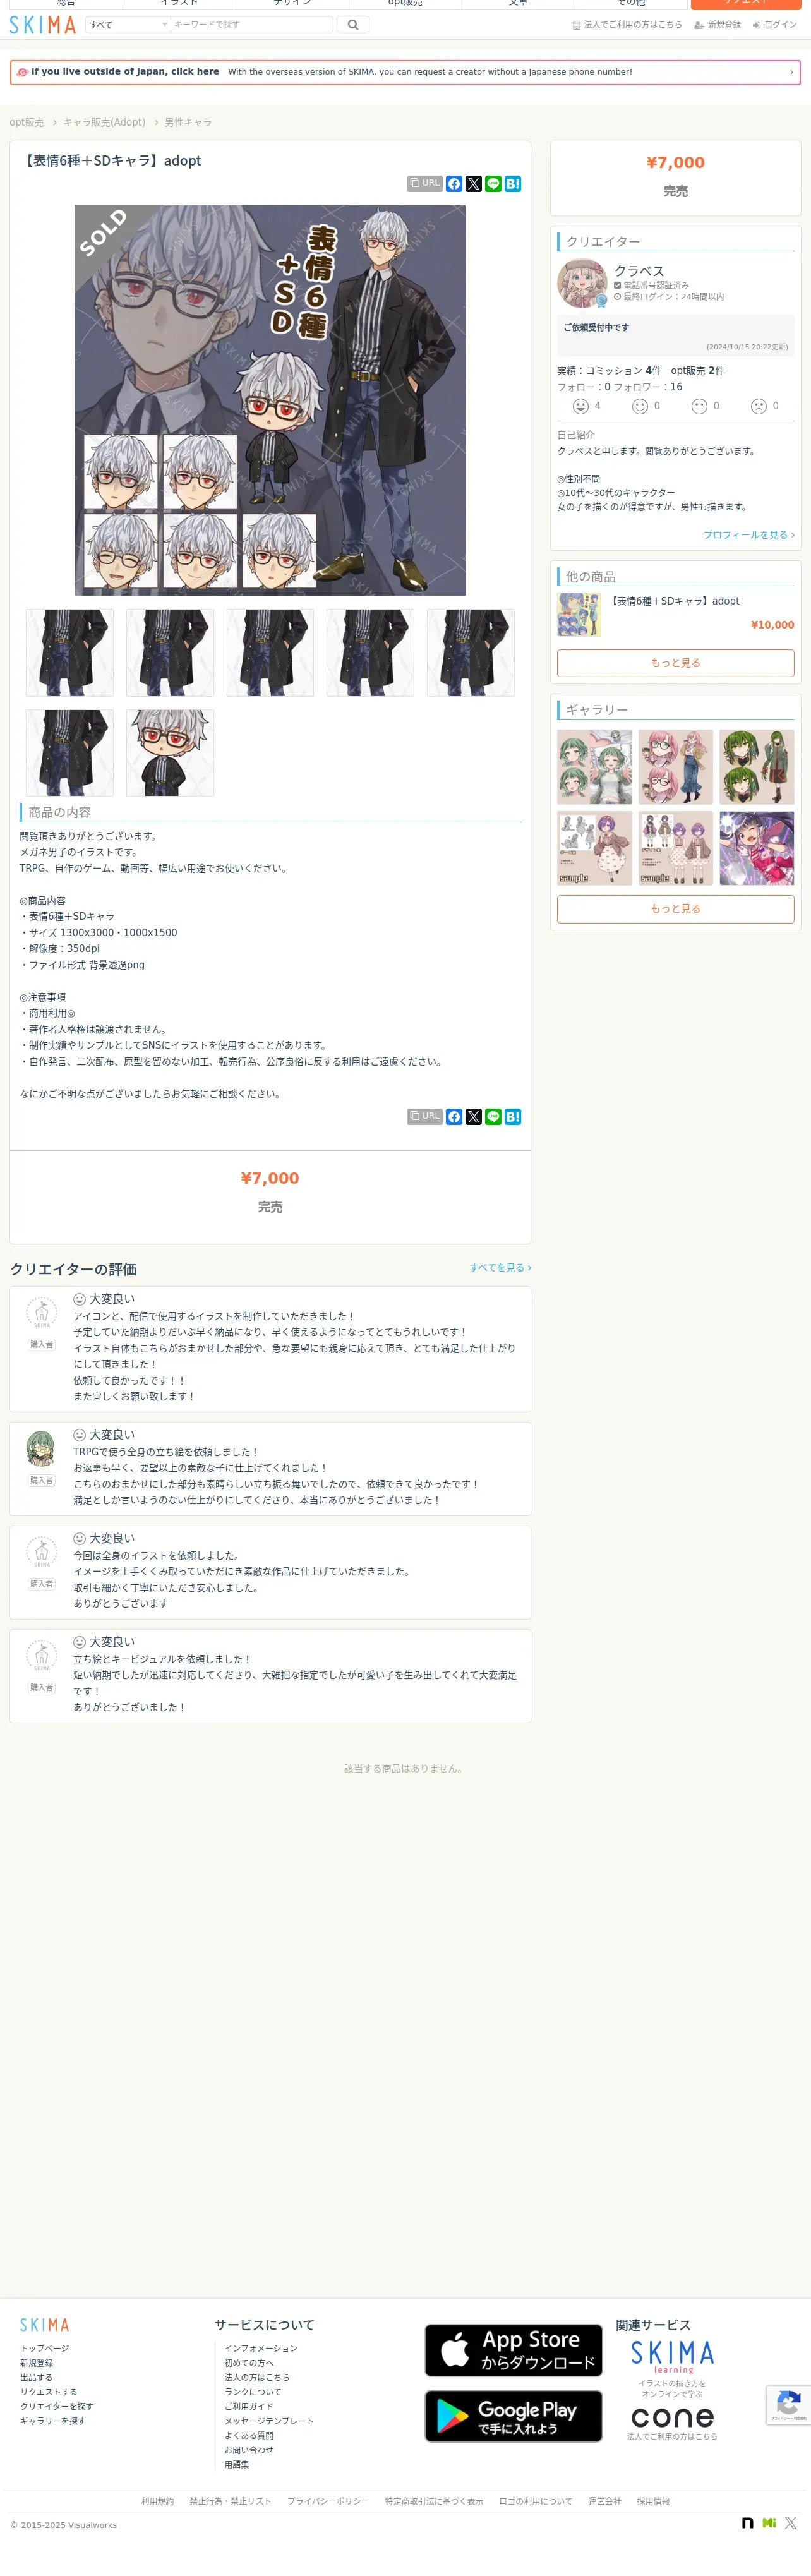
Task: Click the green-haired reviewer avatar
Action: tap(41, 1449)
